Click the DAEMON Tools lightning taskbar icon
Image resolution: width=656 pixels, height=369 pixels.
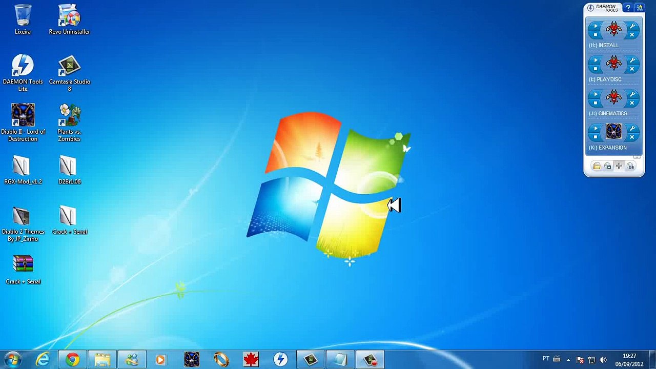(280, 360)
